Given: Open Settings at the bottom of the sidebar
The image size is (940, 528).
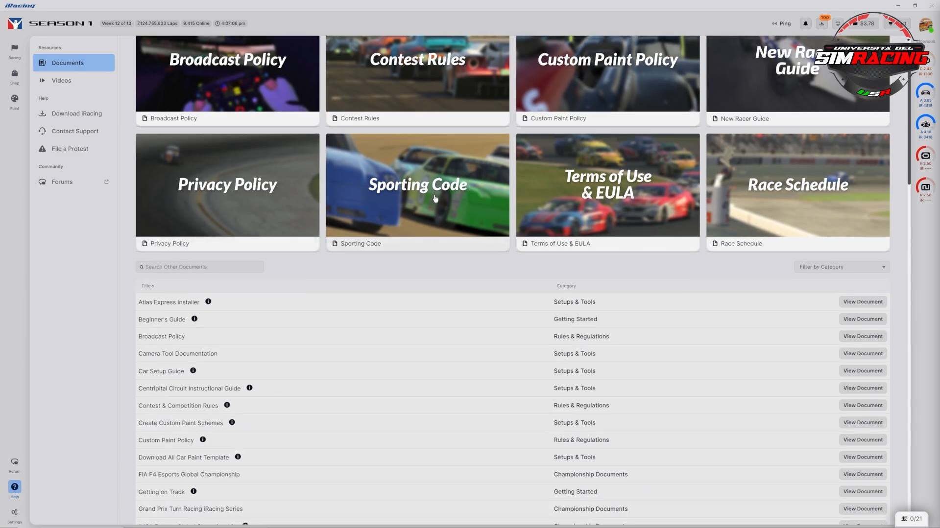Looking at the screenshot, I should coord(14,515).
